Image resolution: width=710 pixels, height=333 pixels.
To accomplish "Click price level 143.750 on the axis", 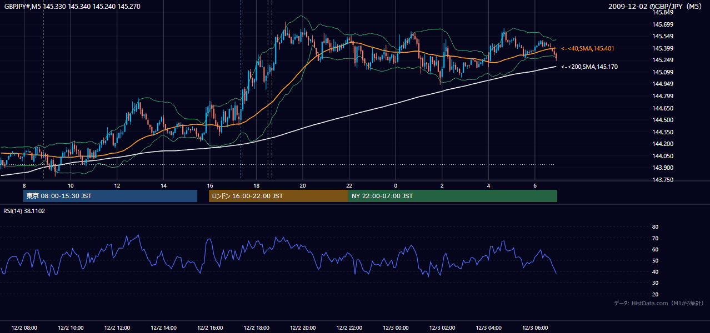I will pyautogui.click(x=662, y=180).
